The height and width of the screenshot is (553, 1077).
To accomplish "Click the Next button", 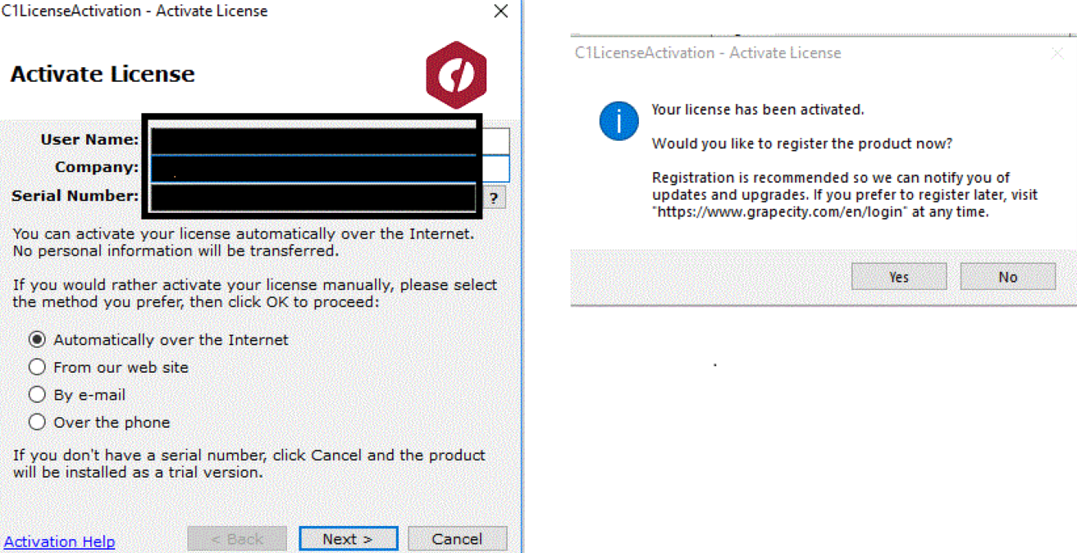I will tap(348, 538).
